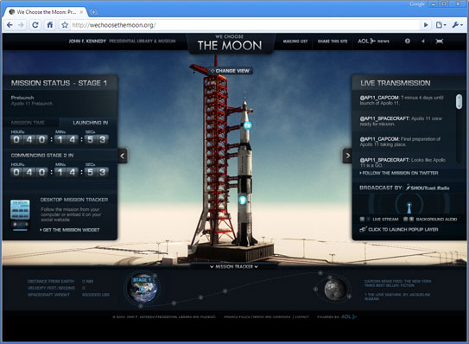Open the browser Home page icon
The width and height of the screenshot is (469, 344).
(50, 25)
